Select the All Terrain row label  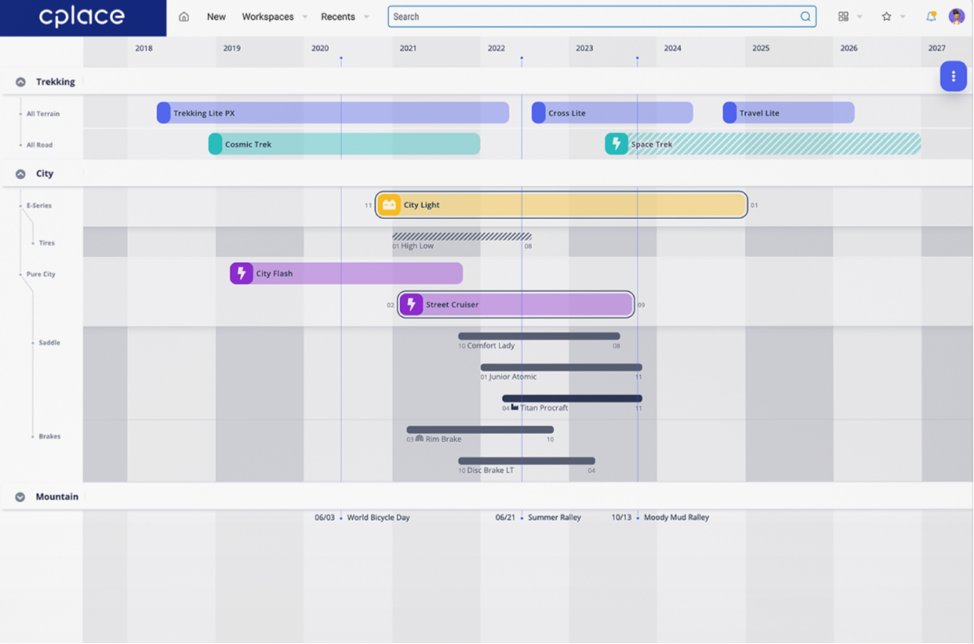[43, 114]
